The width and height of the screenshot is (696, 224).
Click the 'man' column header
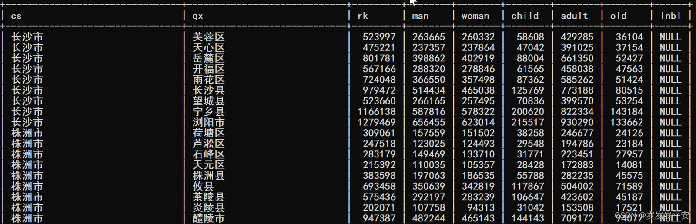(420, 16)
